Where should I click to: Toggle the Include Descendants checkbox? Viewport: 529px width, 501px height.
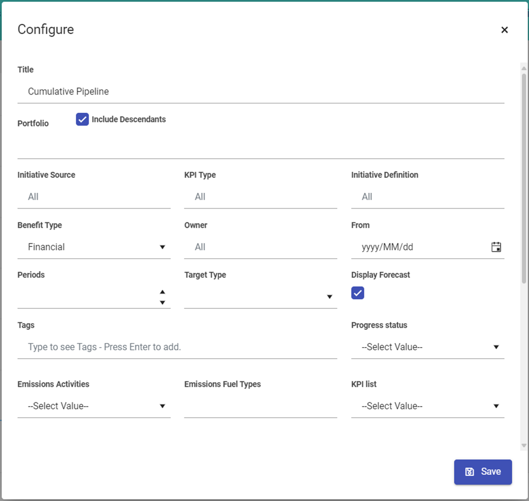(82, 119)
